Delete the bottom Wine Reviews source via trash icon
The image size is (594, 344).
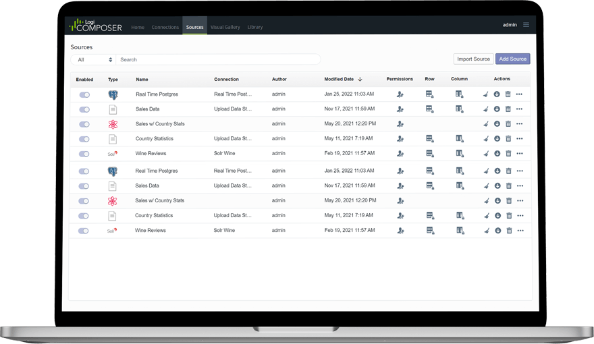508,231
